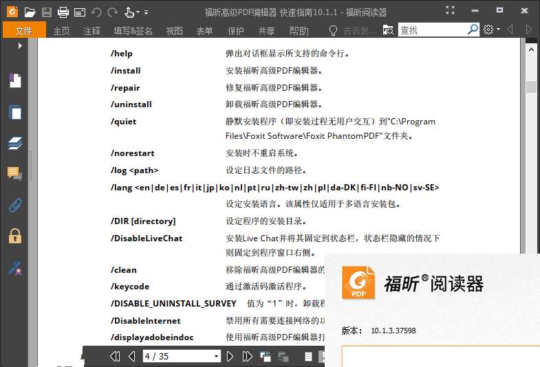Open the search settings gear dropdown
This screenshot has width=540, height=367.
(x=491, y=30)
